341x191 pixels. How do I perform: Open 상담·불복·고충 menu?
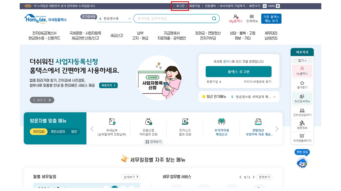pyautogui.click(x=242, y=36)
